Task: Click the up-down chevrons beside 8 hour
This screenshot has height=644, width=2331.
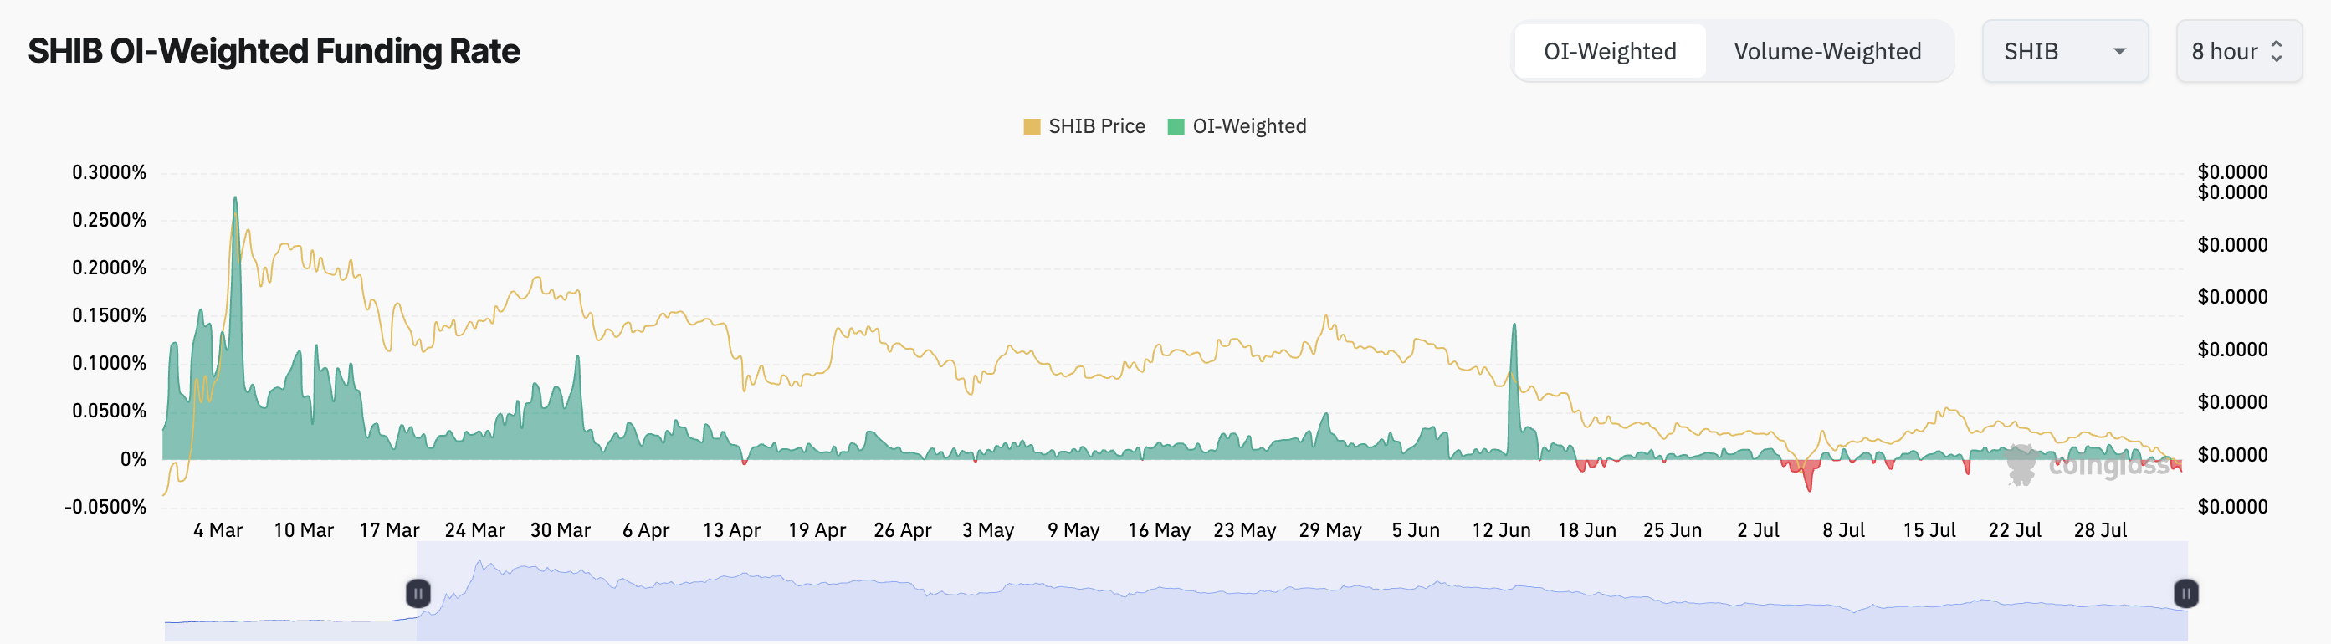Action: coord(2277,52)
